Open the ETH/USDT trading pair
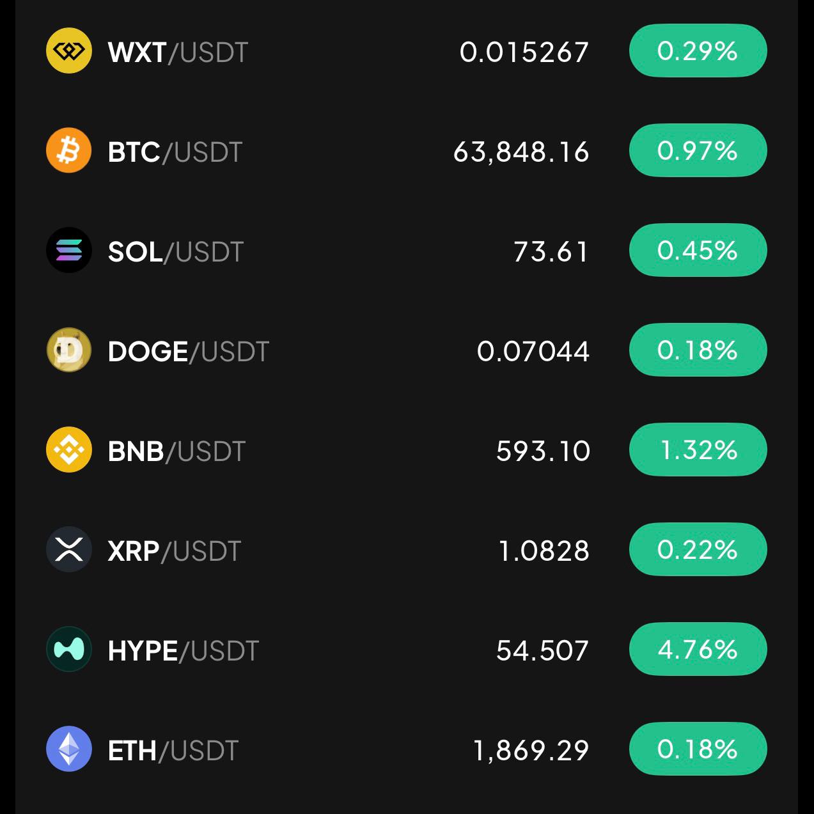 click(173, 751)
